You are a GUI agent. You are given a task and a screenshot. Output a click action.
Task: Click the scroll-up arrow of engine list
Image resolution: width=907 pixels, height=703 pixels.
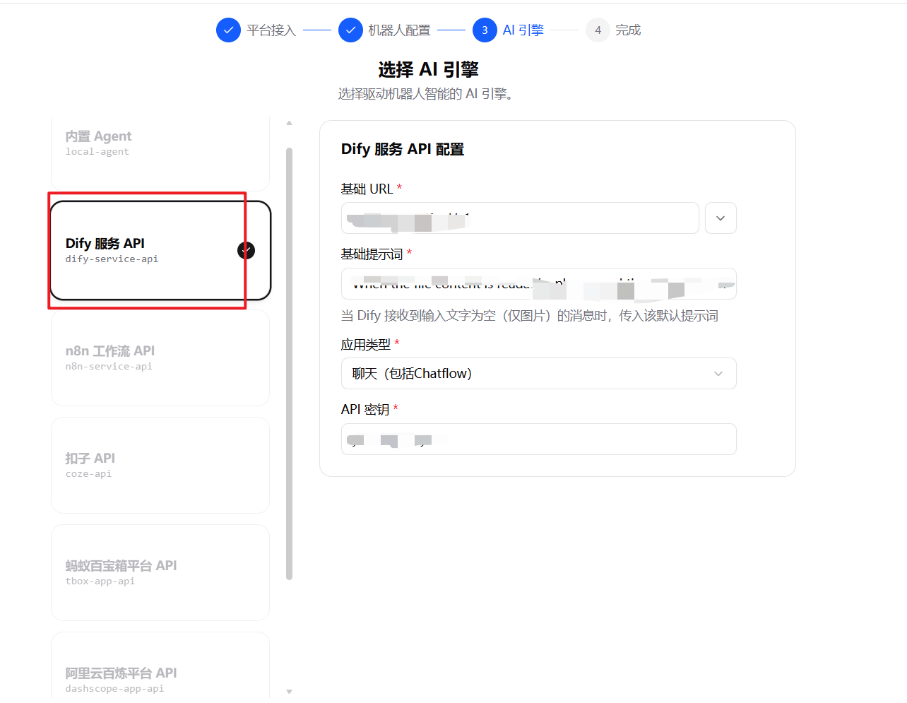tap(289, 123)
